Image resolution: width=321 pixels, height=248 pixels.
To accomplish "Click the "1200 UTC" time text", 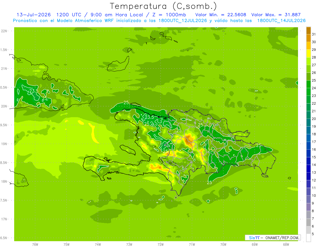I will point(69,15).
